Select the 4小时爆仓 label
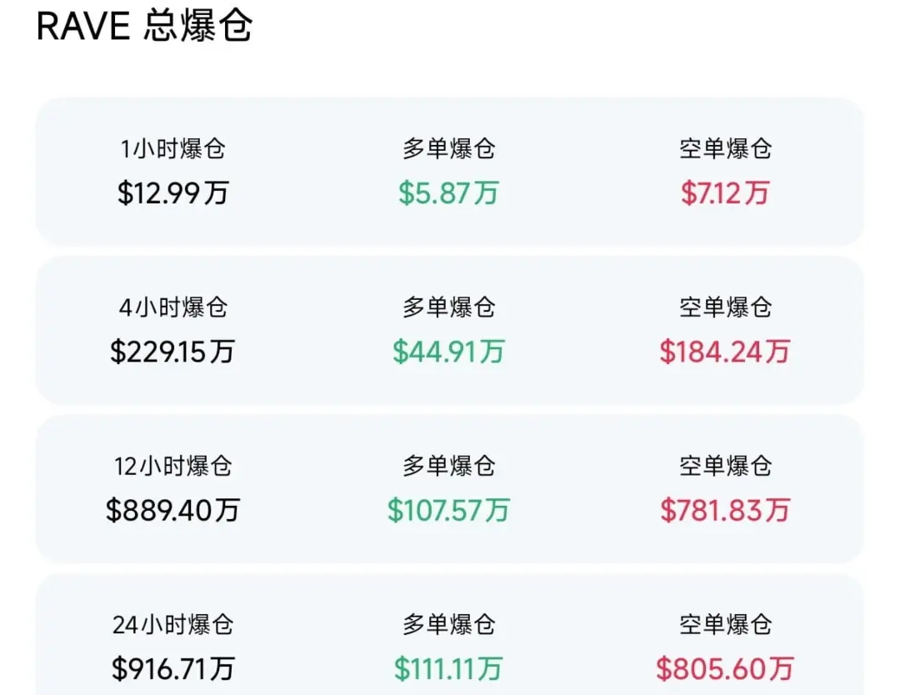 pyautogui.click(x=172, y=307)
